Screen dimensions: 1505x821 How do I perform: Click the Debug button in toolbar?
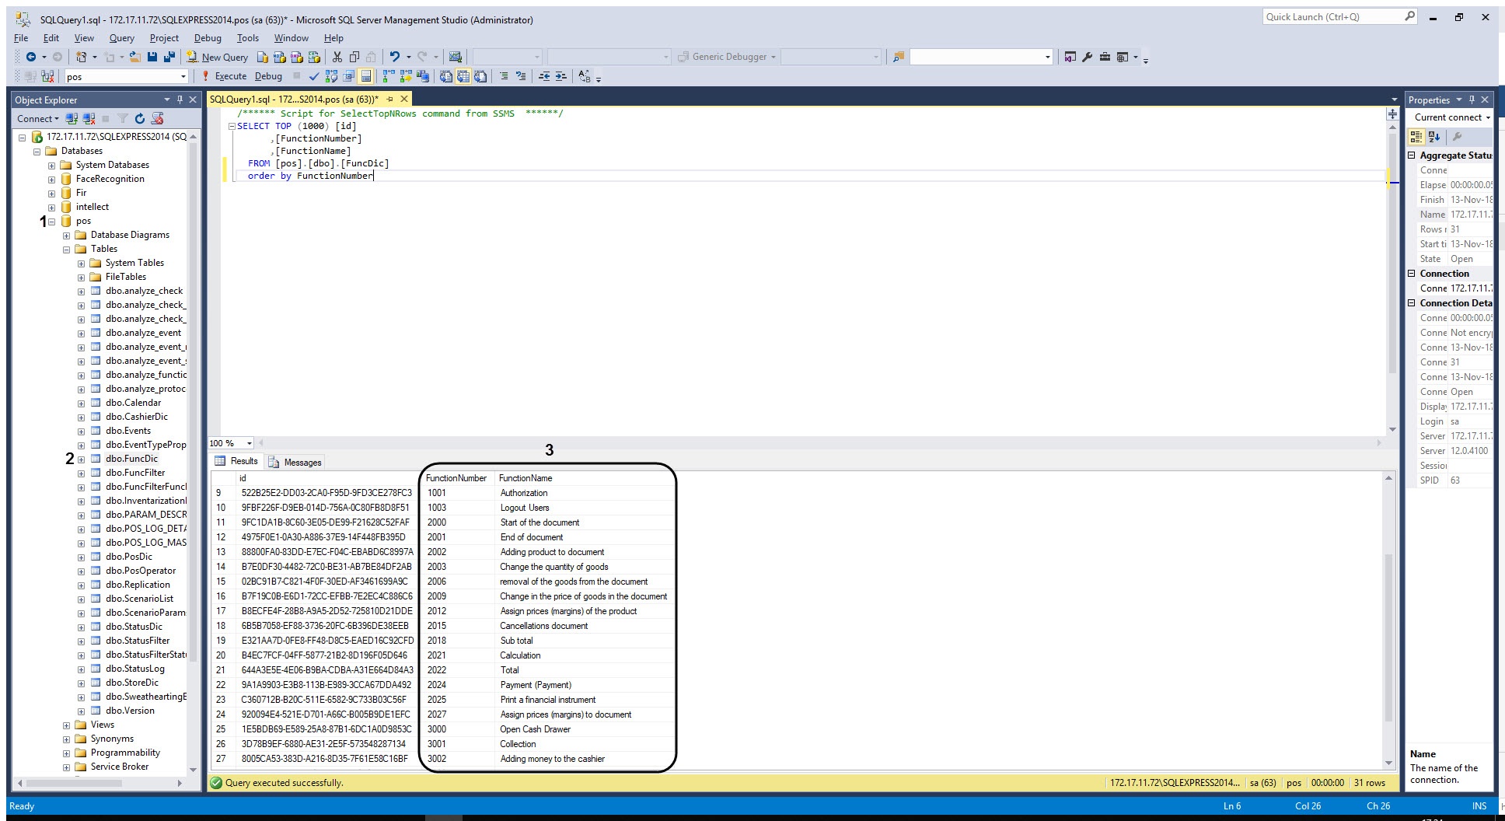268,76
